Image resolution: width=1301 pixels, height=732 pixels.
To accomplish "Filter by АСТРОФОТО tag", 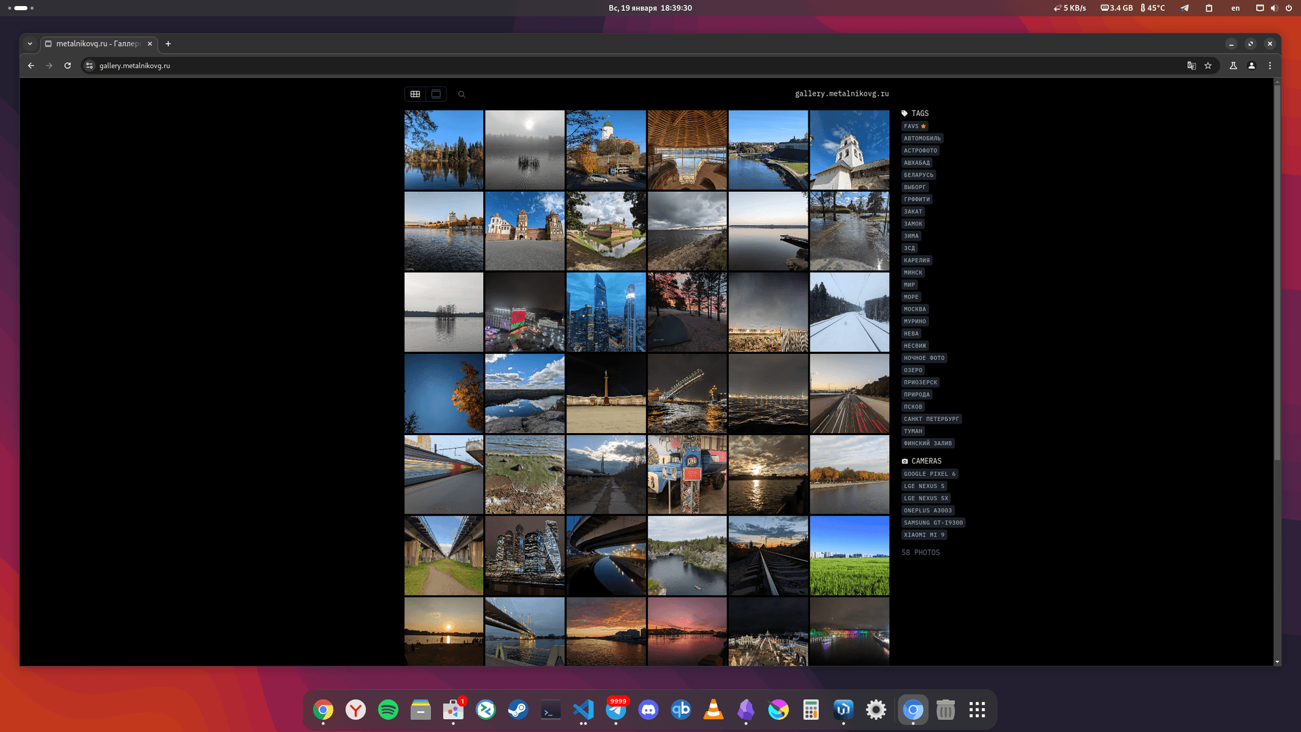I will pos(920,150).
